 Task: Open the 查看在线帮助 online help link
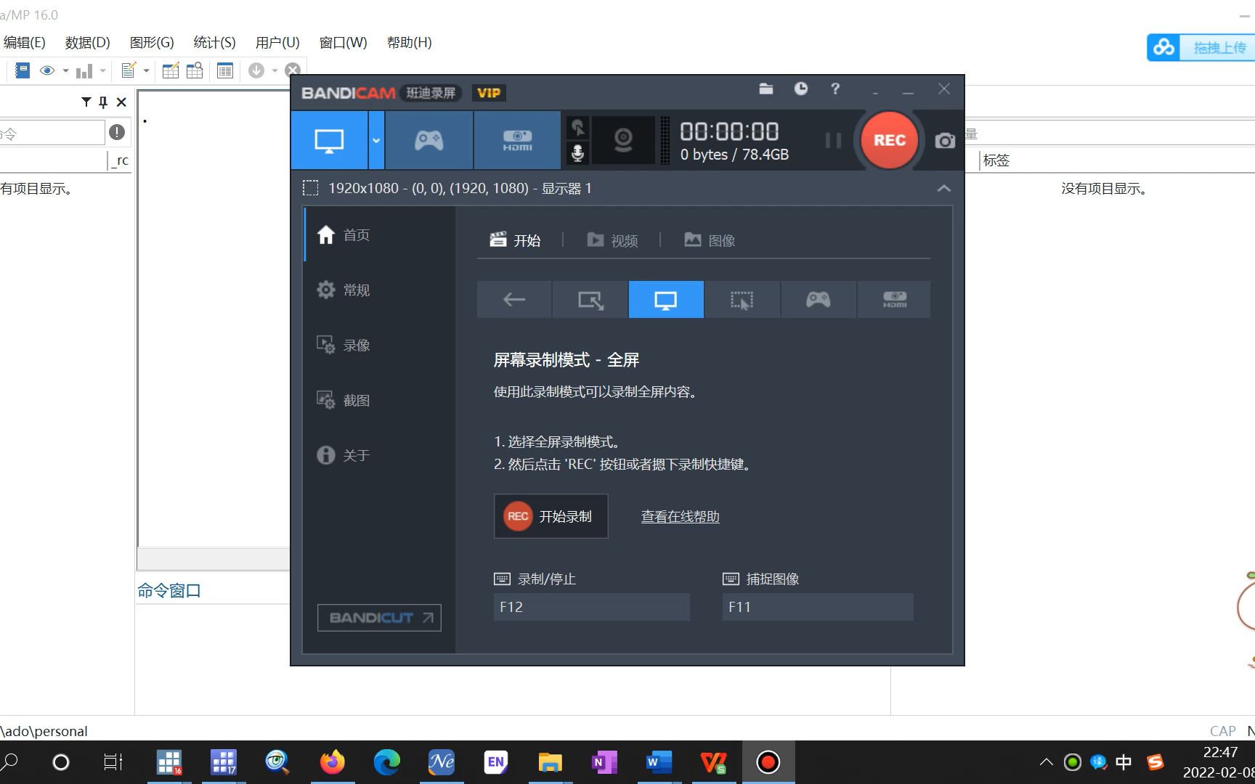[680, 516]
